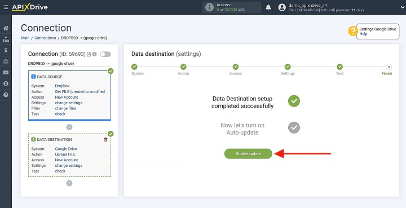Open the notifications bell
Viewport: 406px width, 208px height.
pos(268,7)
